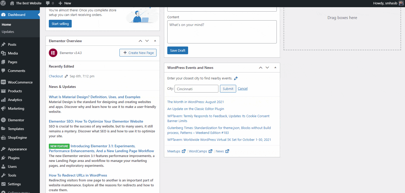Click the edit pencil beside nearby events text
405x193 pixels.
pyautogui.click(x=236, y=78)
